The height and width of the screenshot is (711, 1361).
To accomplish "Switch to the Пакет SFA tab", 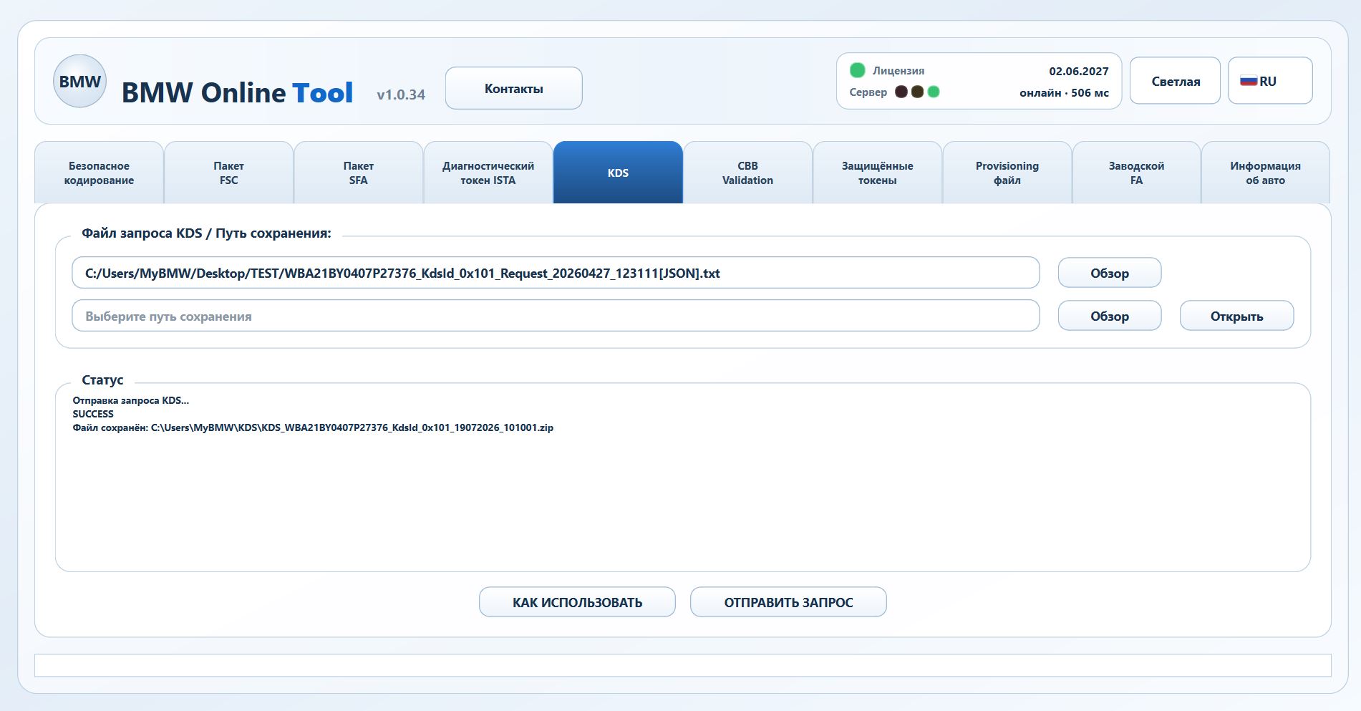I will (358, 173).
